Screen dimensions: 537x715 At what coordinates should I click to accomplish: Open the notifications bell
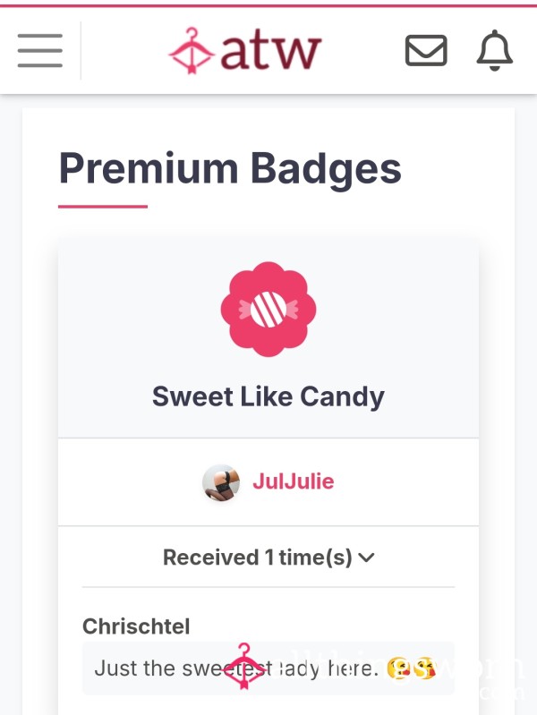pos(495,50)
